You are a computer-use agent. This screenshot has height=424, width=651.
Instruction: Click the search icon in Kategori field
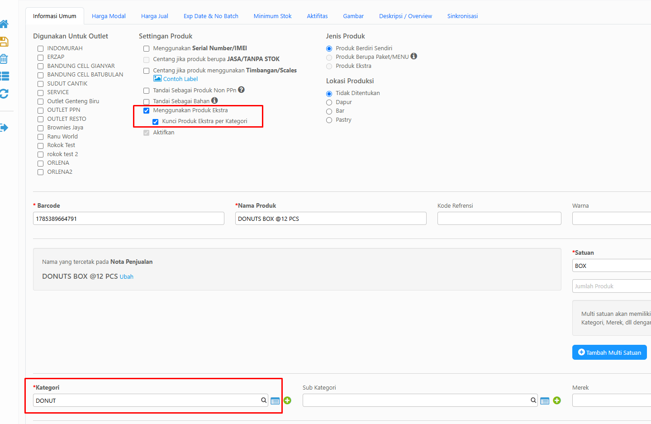(264, 400)
